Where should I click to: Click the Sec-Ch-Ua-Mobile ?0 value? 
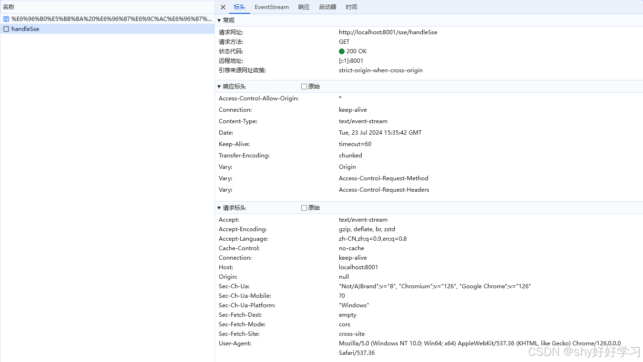pyautogui.click(x=342, y=296)
